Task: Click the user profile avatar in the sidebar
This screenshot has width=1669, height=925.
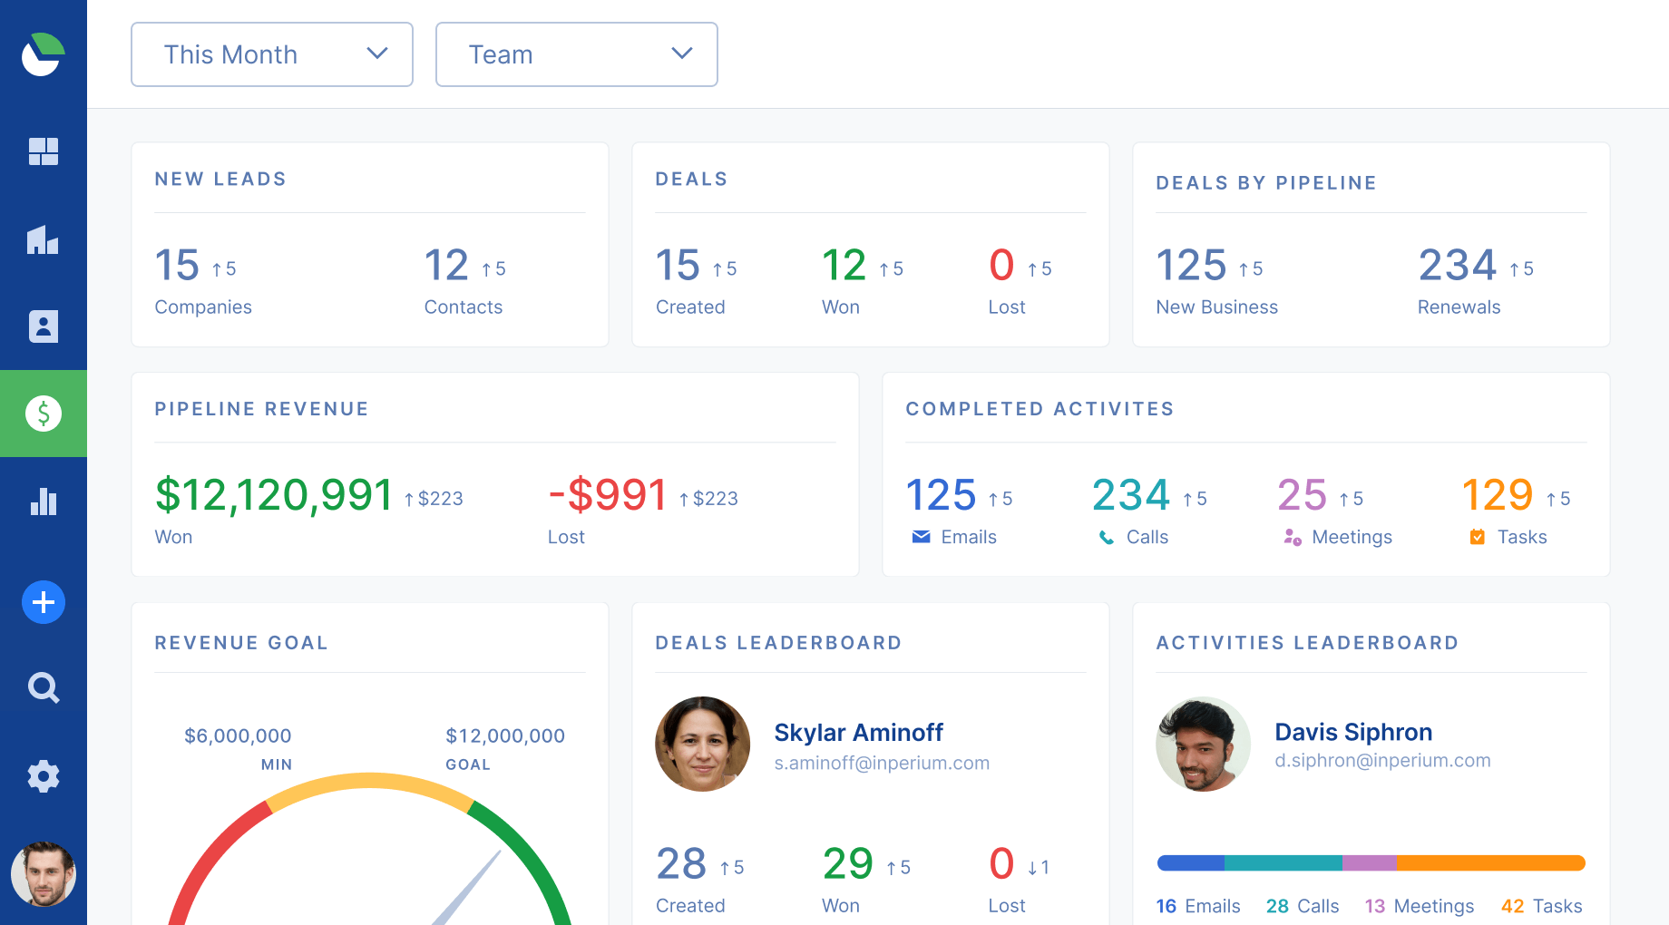Action: coord(43,874)
